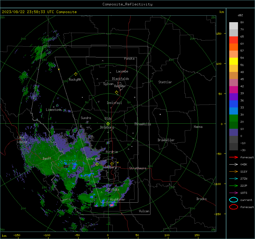Screen dimensions: 255x239
Task: Click the RockyMH label
Action: coord(75,80)
